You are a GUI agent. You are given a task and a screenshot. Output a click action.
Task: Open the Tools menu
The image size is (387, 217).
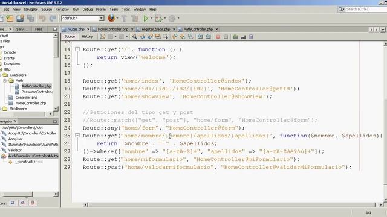tap(126, 10)
